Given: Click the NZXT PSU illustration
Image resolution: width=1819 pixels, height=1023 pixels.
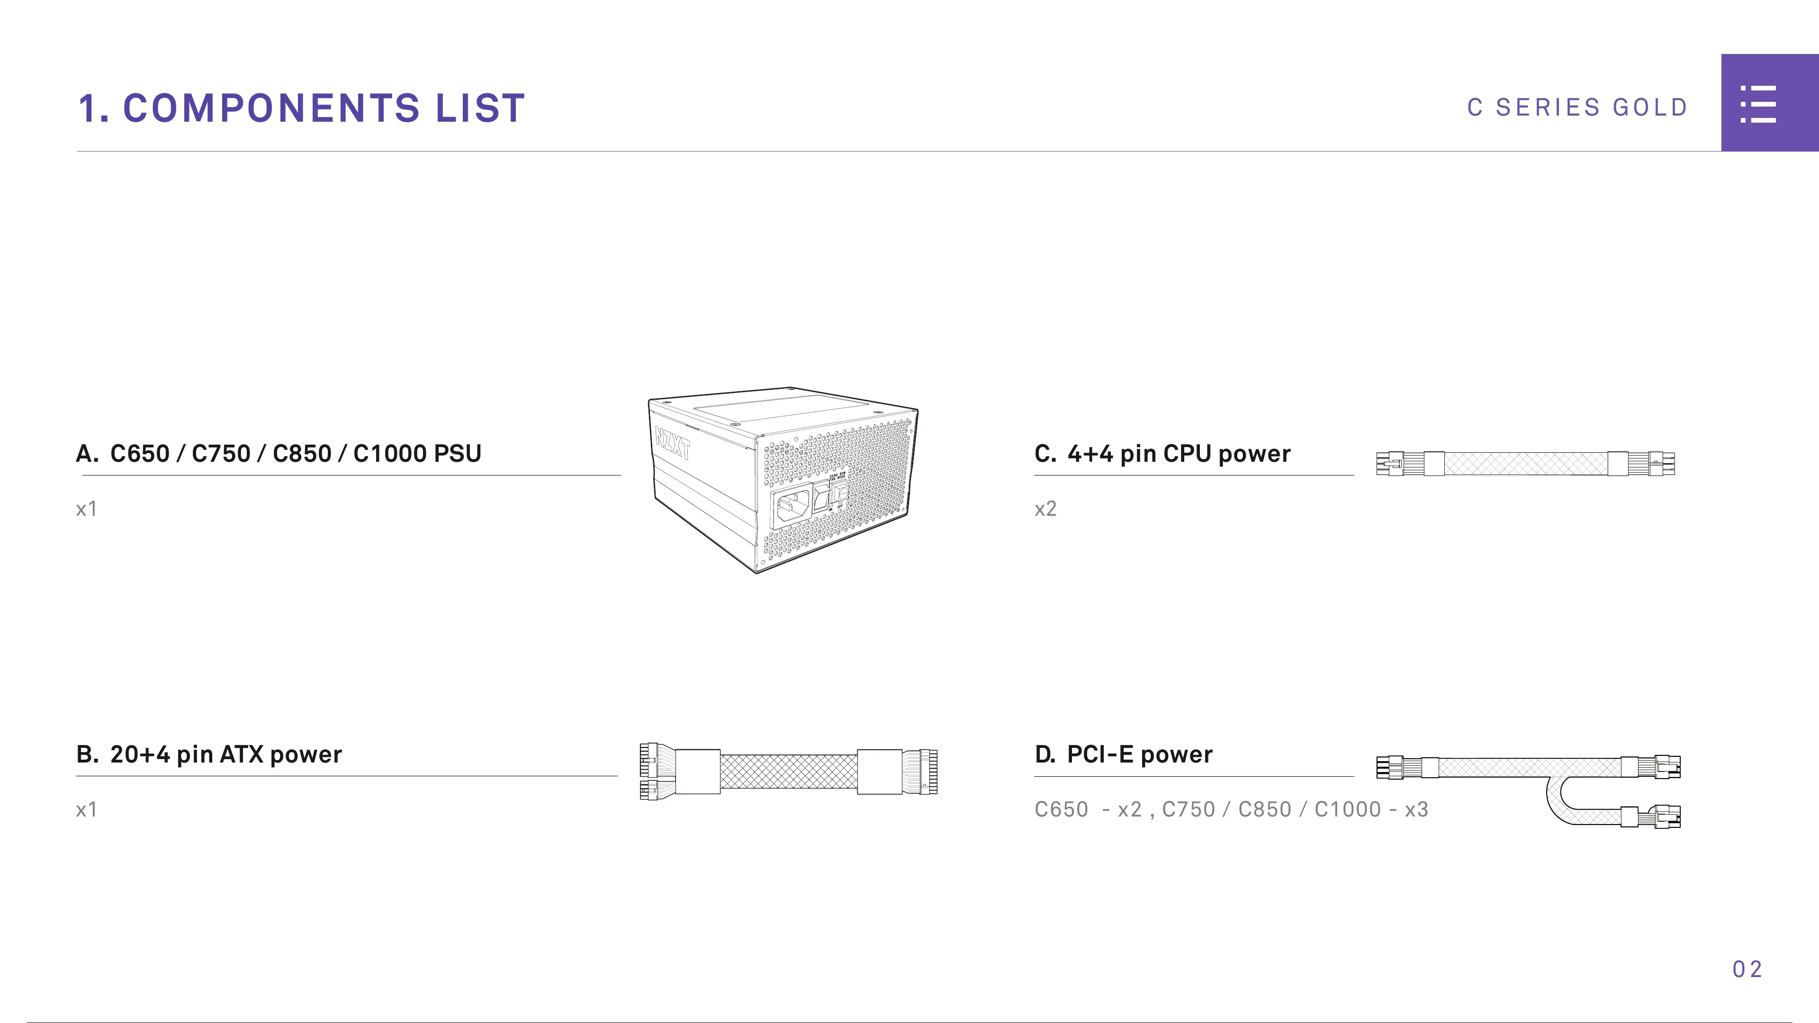Looking at the screenshot, I should coord(783,480).
